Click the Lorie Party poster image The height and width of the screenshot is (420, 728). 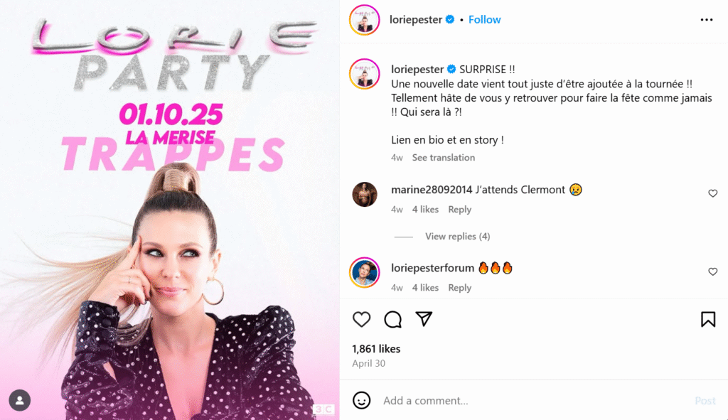(170, 210)
